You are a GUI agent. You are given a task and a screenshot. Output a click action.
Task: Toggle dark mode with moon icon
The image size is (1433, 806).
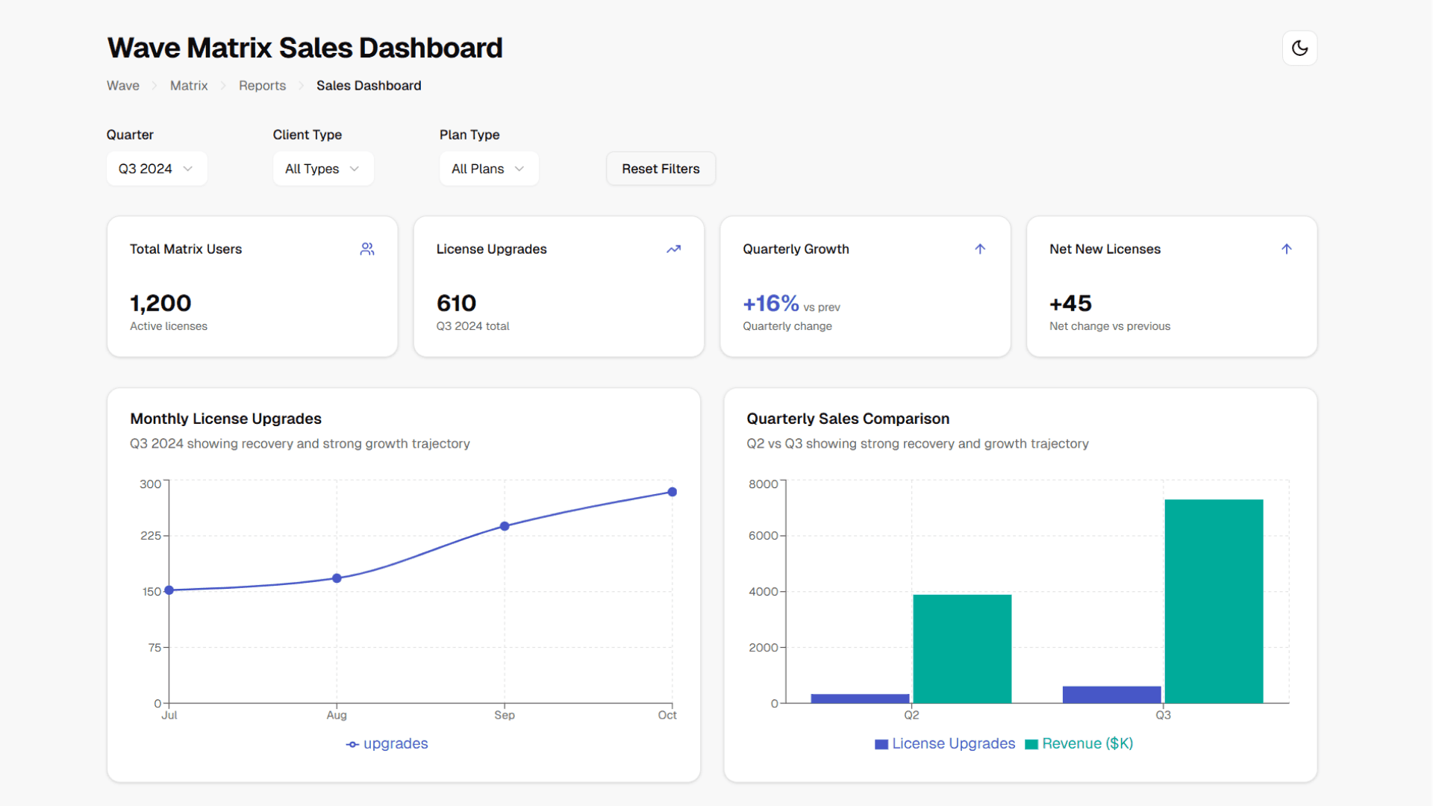click(x=1299, y=49)
